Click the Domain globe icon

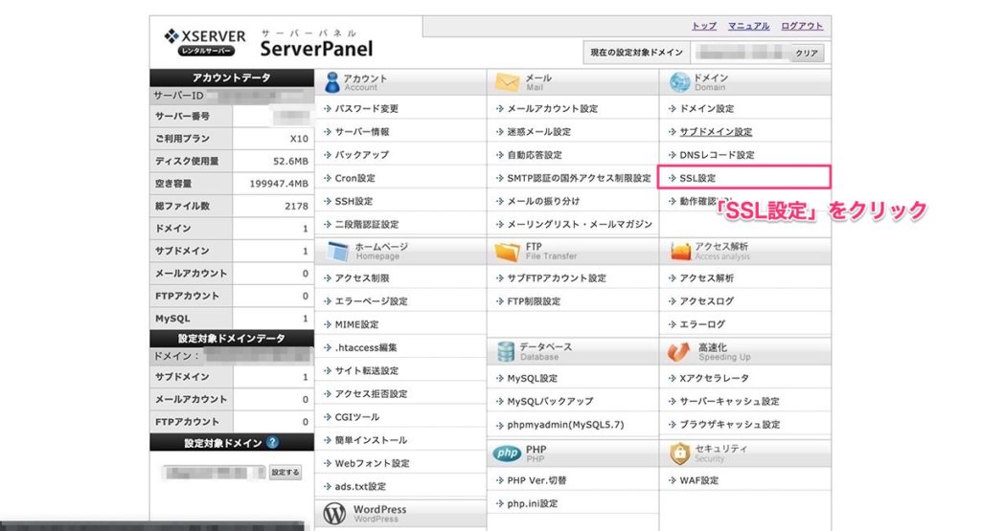pos(680,82)
